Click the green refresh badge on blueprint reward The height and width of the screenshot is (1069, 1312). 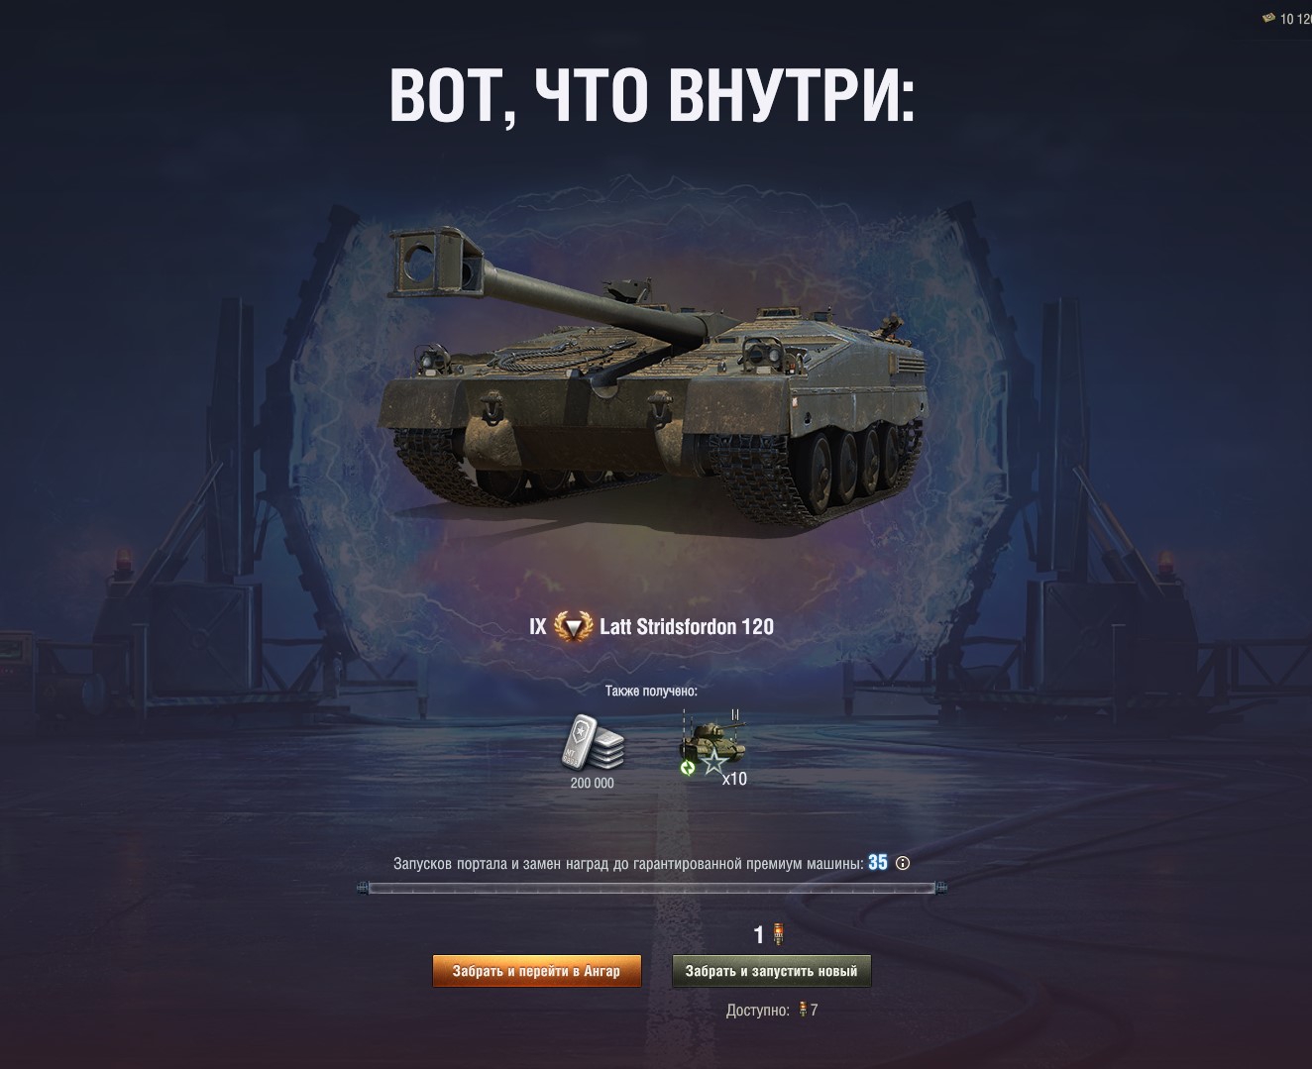[688, 768]
